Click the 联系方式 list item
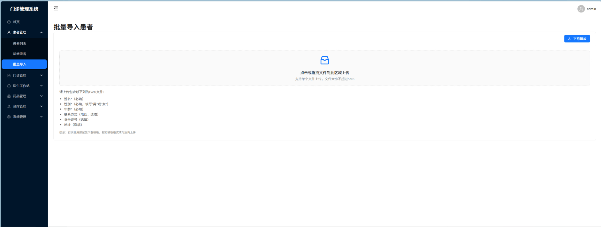The width and height of the screenshot is (601, 227). click(81, 114)
